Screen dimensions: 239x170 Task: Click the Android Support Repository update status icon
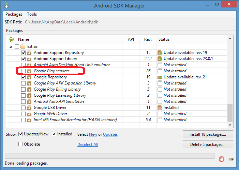click(160, 53)
